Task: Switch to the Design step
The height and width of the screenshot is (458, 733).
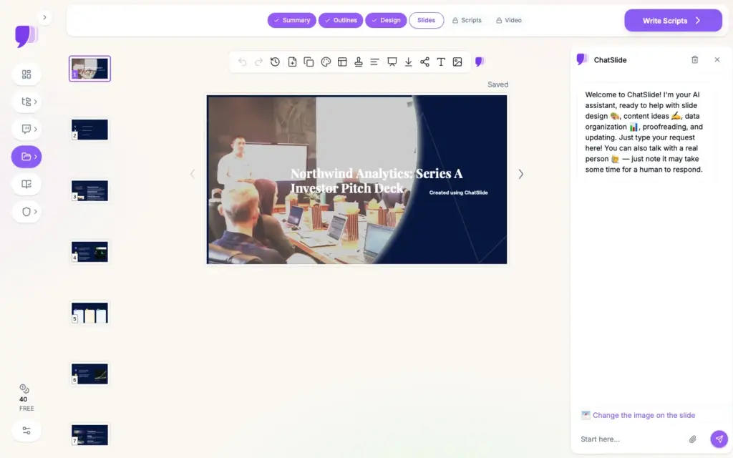Action: 386,20
